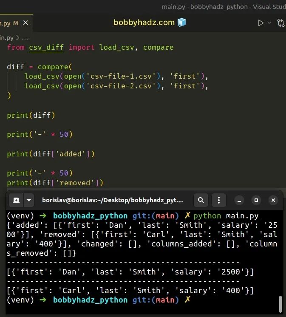This screenshot has width=286, height=317.
Task: Open the terminal three-dot menu
Action: pos(219,200)
